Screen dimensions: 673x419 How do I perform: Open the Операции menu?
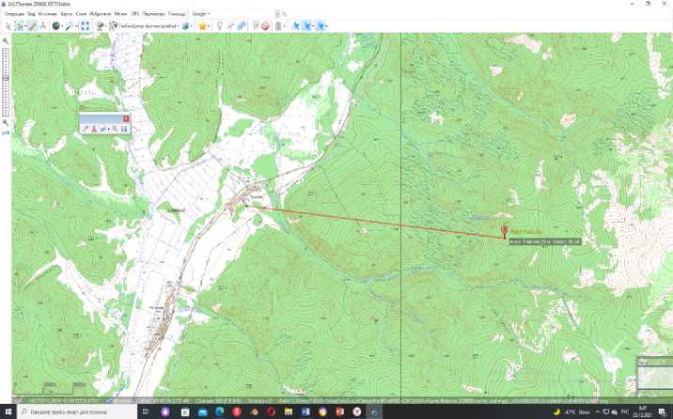(x=14, y=14)
